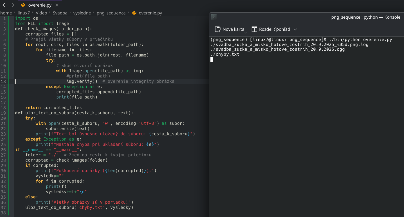The width and height of the screenshot is (404, 217).
Task: Click Python icon in breadcrumb path
Action: [x=134, y=13]
